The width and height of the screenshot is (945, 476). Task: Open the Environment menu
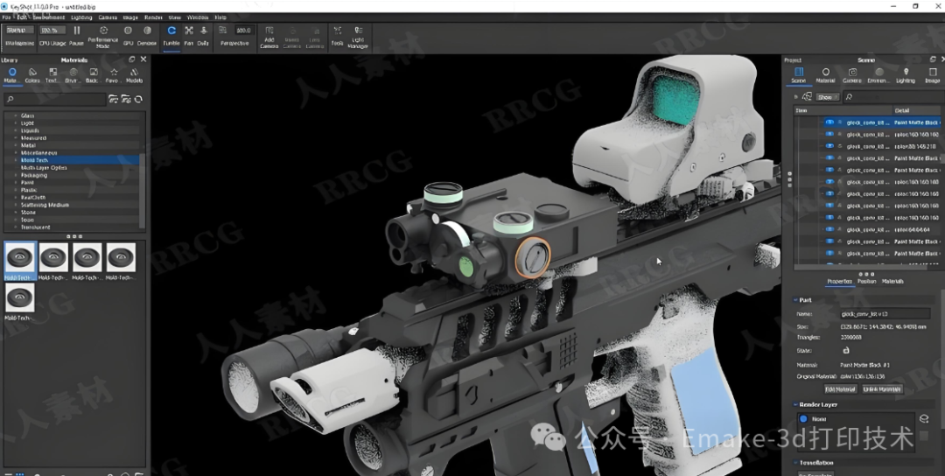pos(48,17)
